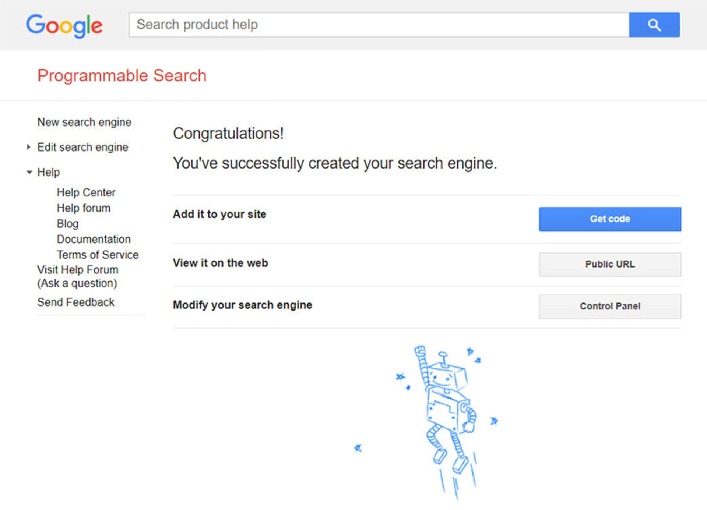Click Visit Help Forum (Ask a question)

point(78,276)
